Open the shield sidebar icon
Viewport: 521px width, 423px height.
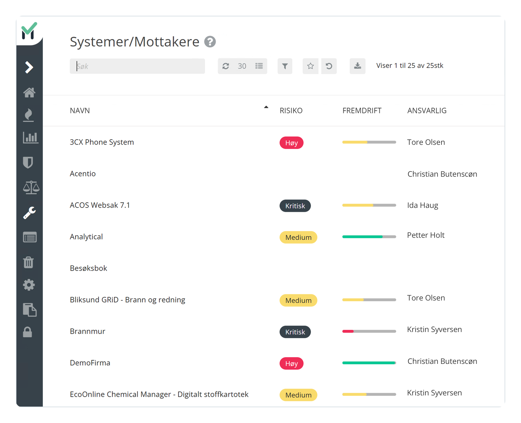[28, 163]
